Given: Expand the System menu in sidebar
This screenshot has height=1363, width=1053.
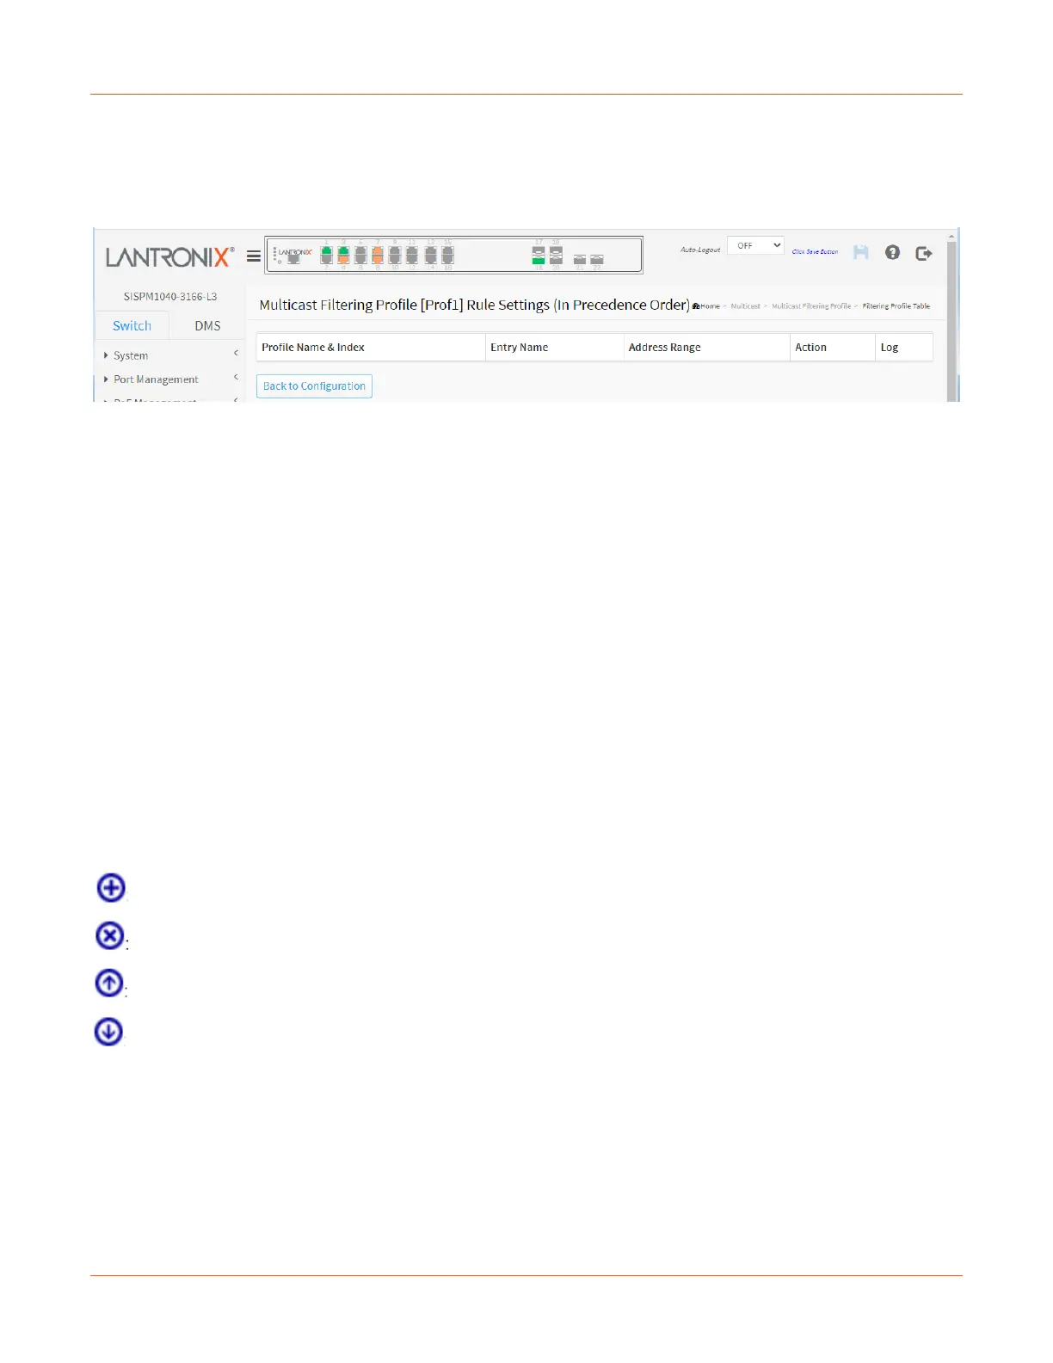Looking at the screenshot, I should pos(131,355).
